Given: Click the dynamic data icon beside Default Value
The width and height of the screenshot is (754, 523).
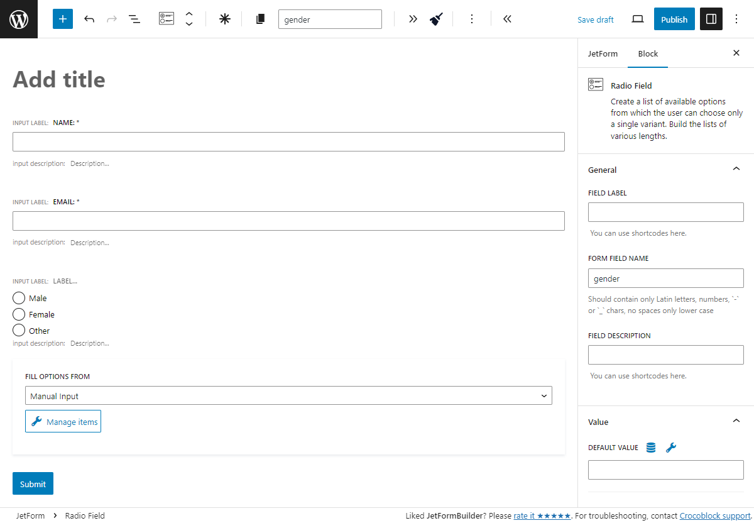Looking at the screenshot, I should (x=650, y=447).
